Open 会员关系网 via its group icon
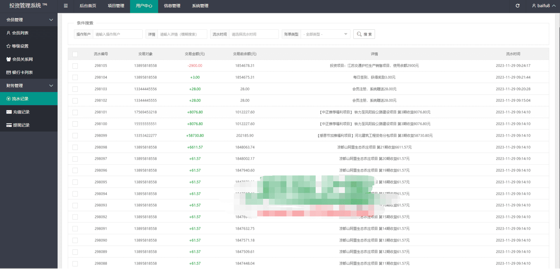Image resolution: width=560 pixels, height=269 pixels. 8,59
